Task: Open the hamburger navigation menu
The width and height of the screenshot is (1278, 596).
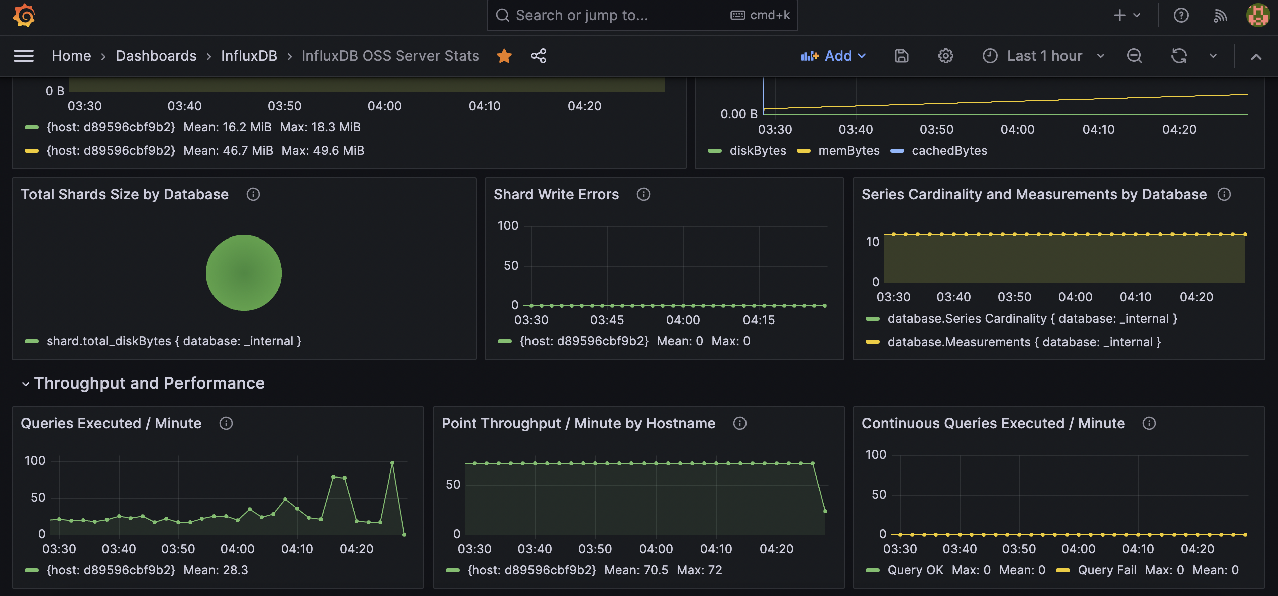Action: pyautogui.click(x=24, y=56)
